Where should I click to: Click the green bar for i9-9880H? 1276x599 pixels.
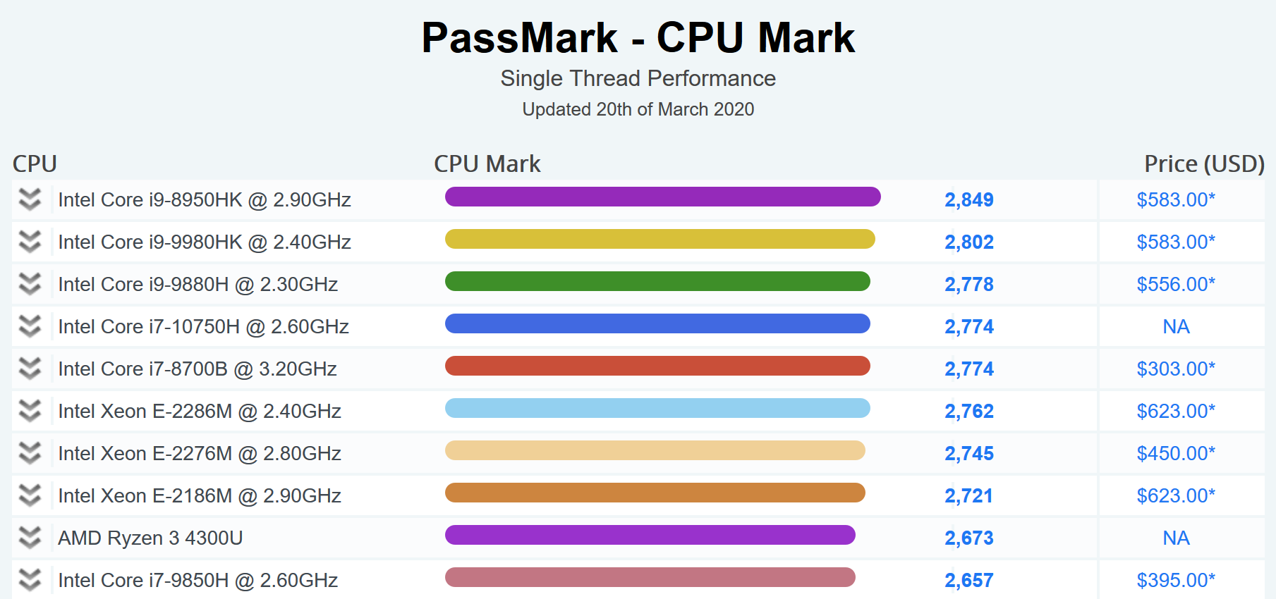[657, 282]
